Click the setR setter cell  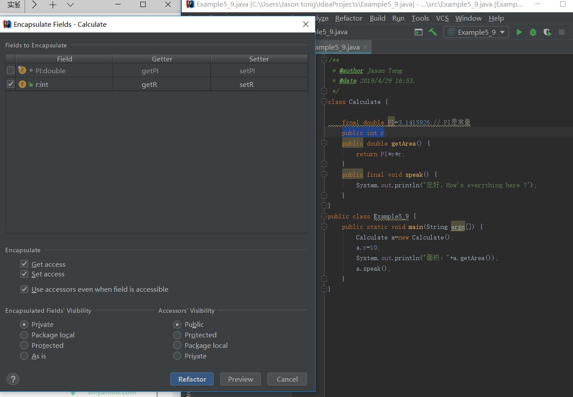click(259, 84)
